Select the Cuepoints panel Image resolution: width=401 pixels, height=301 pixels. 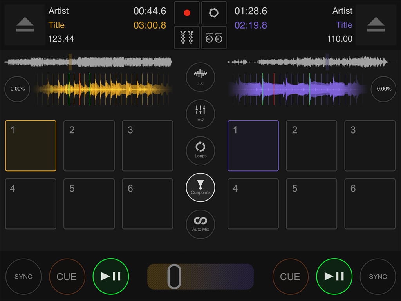(x=200, y=187)
